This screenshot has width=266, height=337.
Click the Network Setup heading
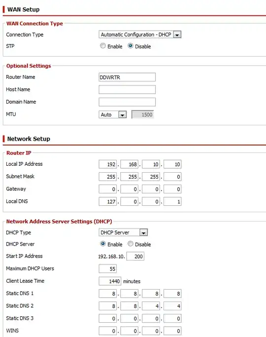tap(29, 139)
